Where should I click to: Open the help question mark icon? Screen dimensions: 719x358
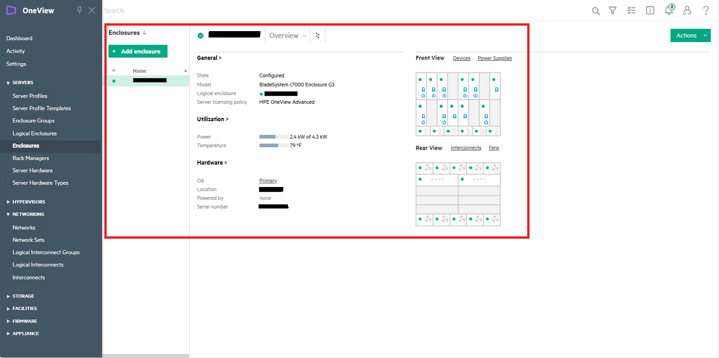coord(706,11)
